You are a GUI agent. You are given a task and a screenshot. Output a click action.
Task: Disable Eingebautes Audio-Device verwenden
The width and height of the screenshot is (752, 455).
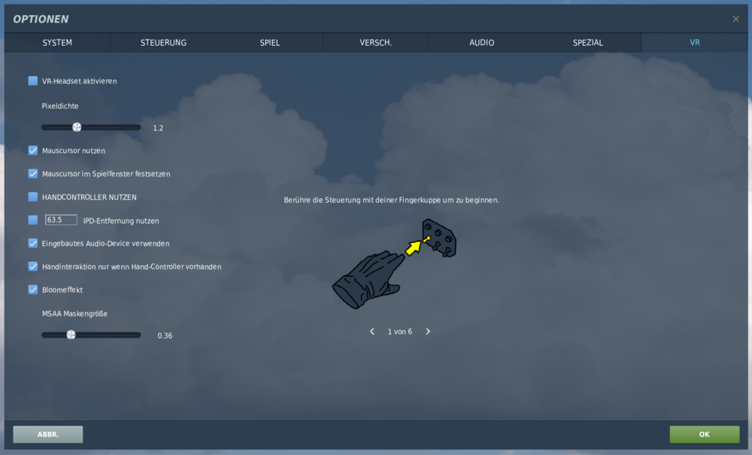[32, 243]
